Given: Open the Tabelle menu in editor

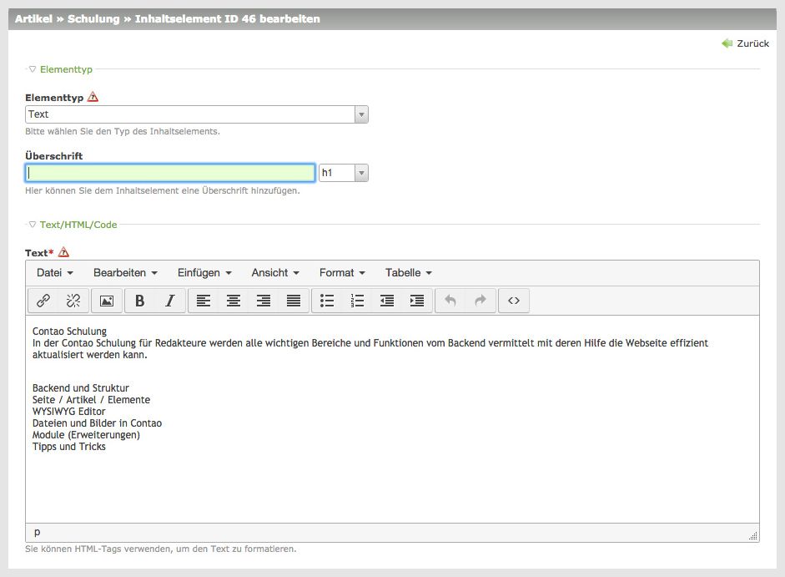Looking at the screenshot, I should point(408,273).
